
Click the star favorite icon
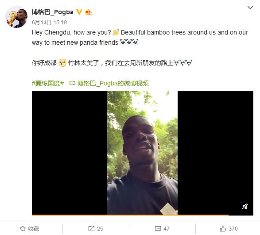tap(23, 228)
